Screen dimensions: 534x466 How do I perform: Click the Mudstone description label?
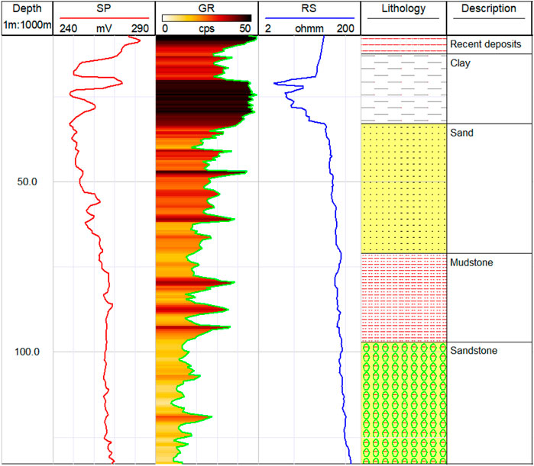pyautogui.click(x=471, y=262)
